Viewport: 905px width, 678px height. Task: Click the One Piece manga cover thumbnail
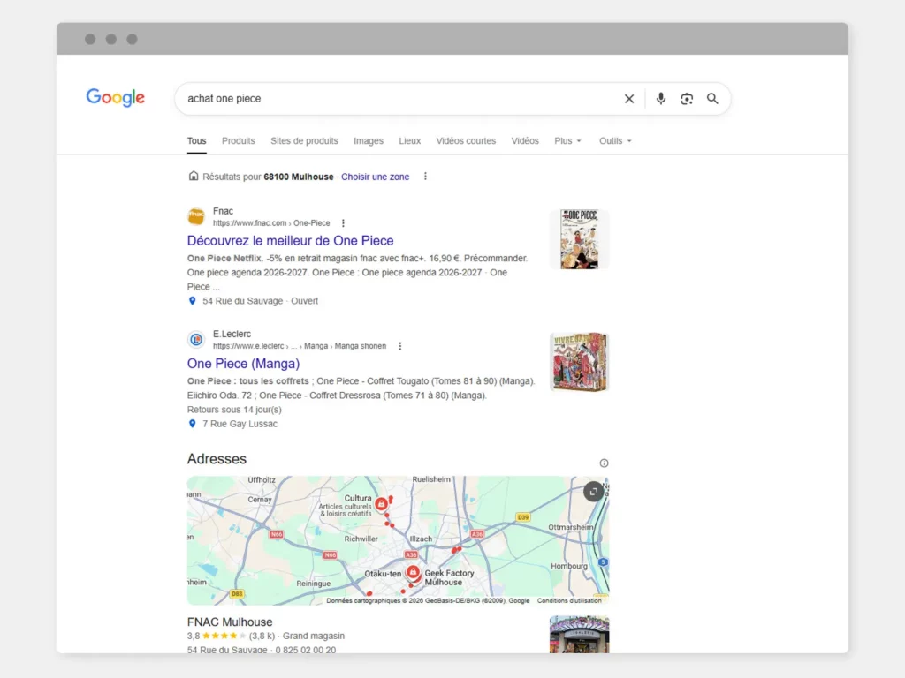pyautogui.click(x=579, y=239)
